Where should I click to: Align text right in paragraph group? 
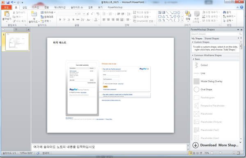tap(113, 20)
